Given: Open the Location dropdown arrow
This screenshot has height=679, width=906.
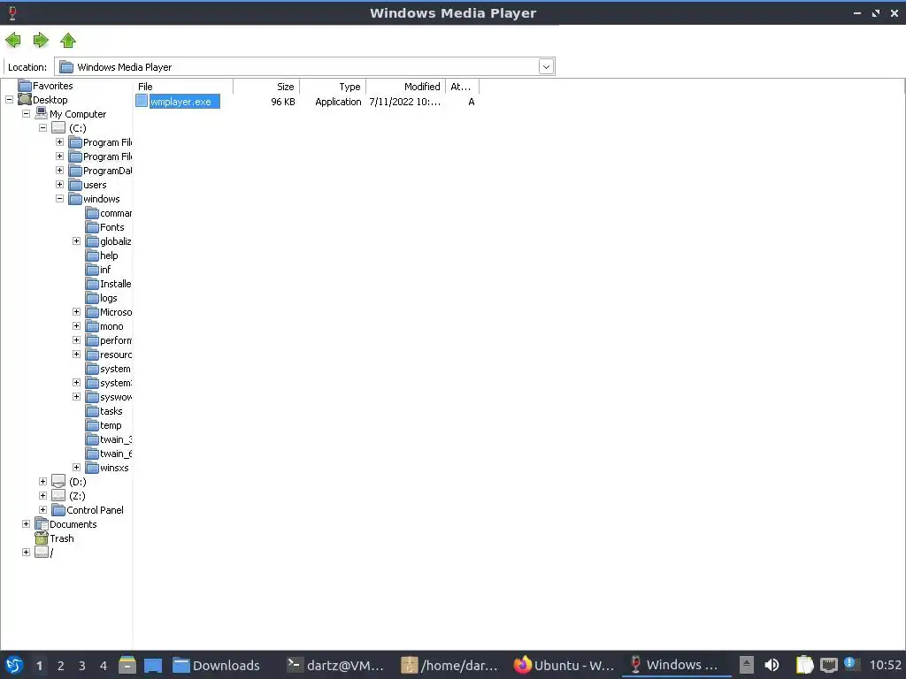Looking at the screenshot, I should point(546,67).
